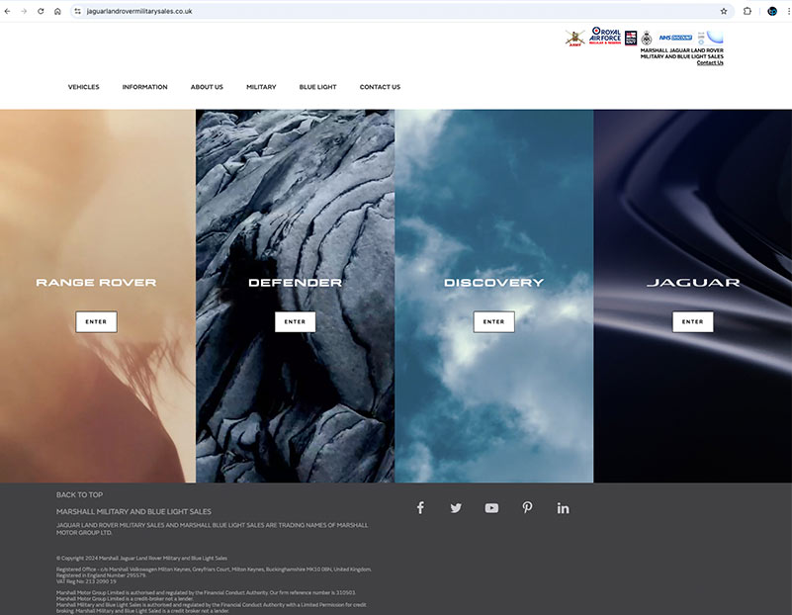Click the Discovery panel title
This screenshot has height=615, width=792.
tap(494, 282)
